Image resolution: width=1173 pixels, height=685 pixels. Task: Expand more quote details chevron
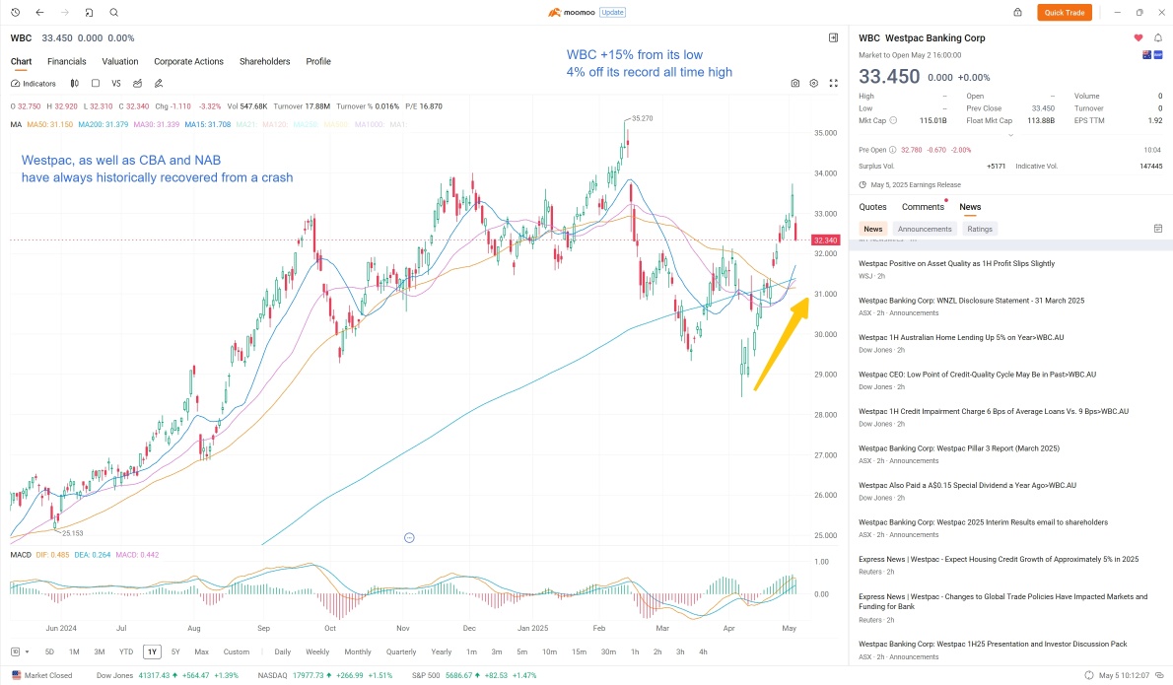coord(1010,135)
